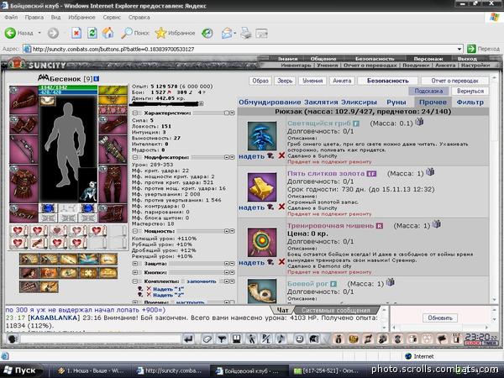Screen dimensions: 504x378
Task: Click the chat eraser clear icon
Action: point(207,339)
